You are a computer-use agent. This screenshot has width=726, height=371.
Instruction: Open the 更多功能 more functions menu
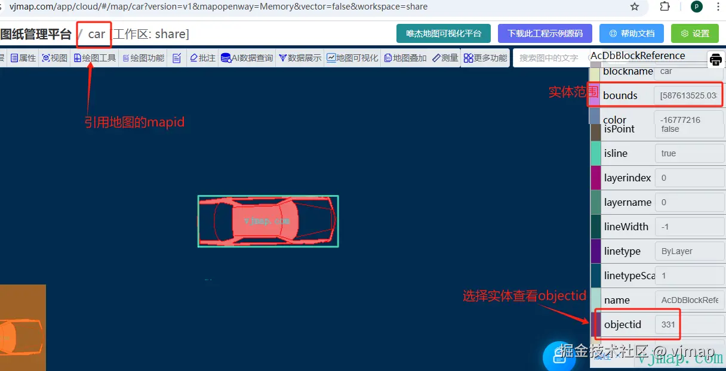click(485, 58)
